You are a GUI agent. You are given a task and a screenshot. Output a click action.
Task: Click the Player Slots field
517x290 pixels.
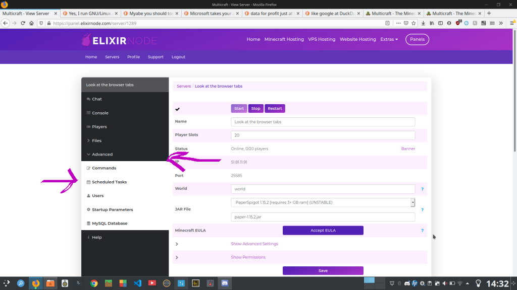pyautogui.click(x=323, y=135)
